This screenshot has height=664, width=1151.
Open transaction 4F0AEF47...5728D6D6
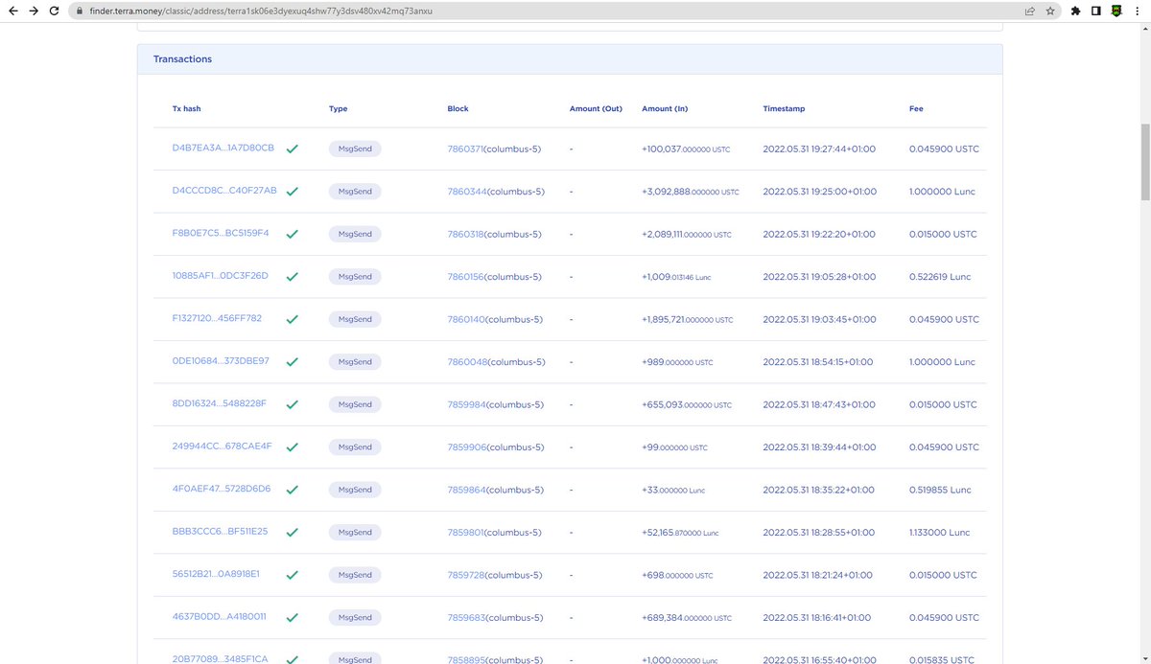pyautogui.click(x=222, y=489)
